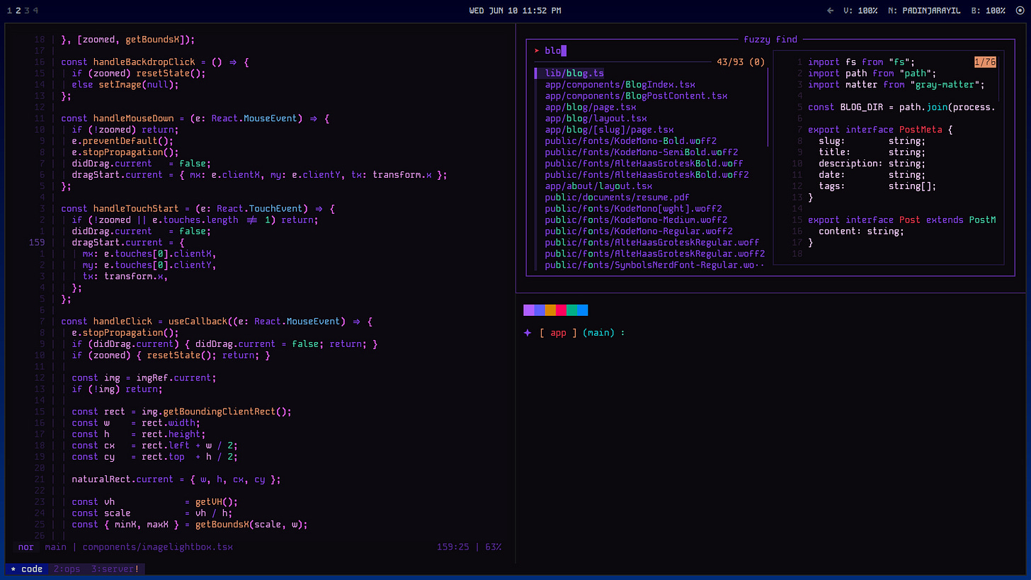Switch to workspace 3
This screenshot has width=1031, height=580.
point(27,11)
